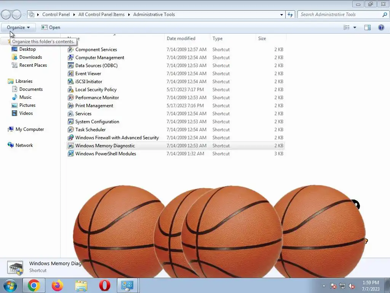Click the change view icon

(x=347, y=27)
